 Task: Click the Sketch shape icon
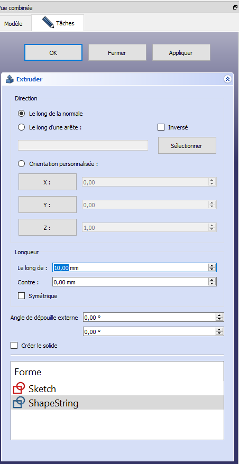coord(19,388)
